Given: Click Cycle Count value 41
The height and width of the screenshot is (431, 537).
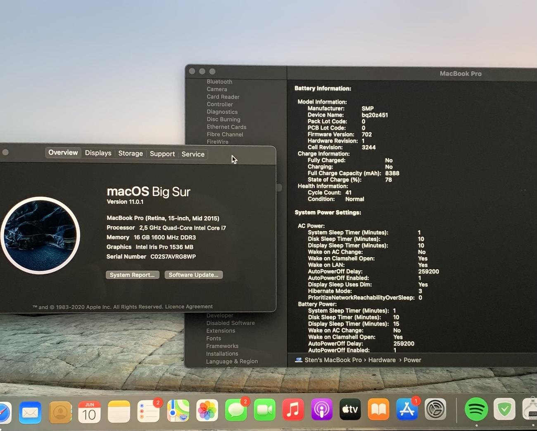Looking at the screenshot, I should (x=349, y=193).
